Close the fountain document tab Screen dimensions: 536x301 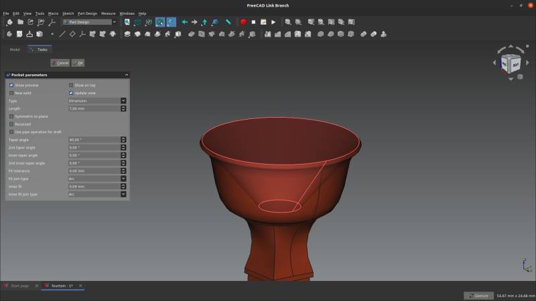point(80,286)
